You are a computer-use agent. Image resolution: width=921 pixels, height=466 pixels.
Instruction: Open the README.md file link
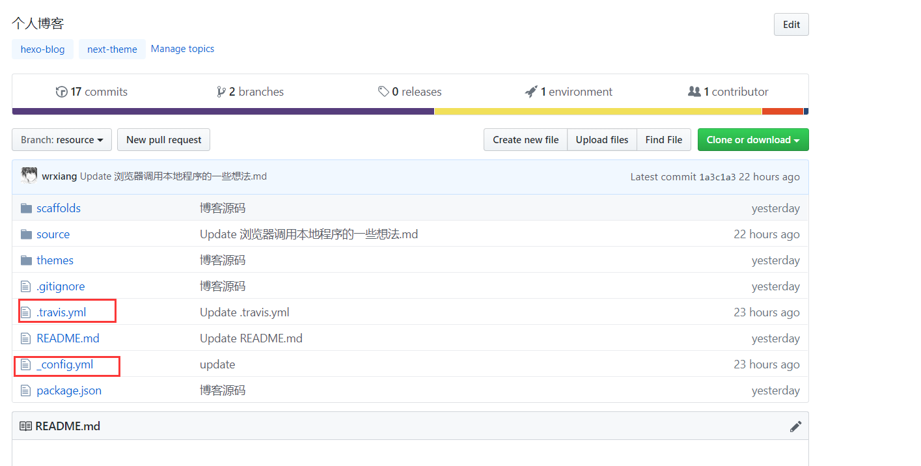click(x=68, y=338)
